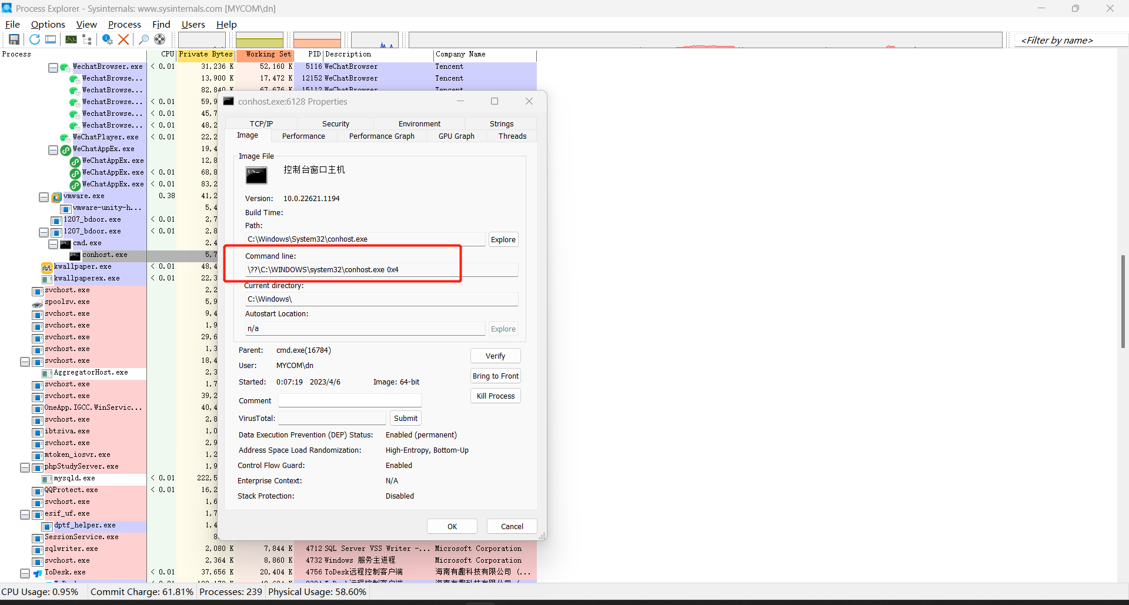Click the Find Handle or DLL magnifier icon
This screenshot has width=1129, height=605.
coord(143,39)
